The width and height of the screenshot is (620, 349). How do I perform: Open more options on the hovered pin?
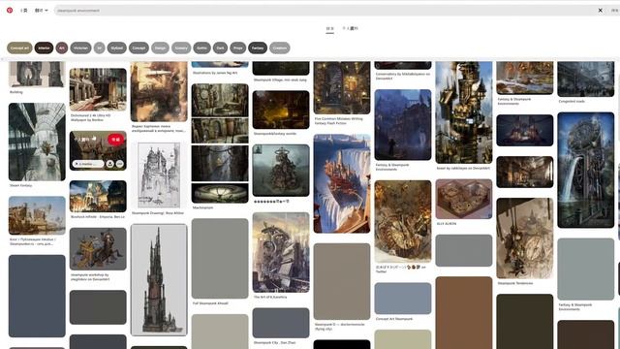(119, 164)
